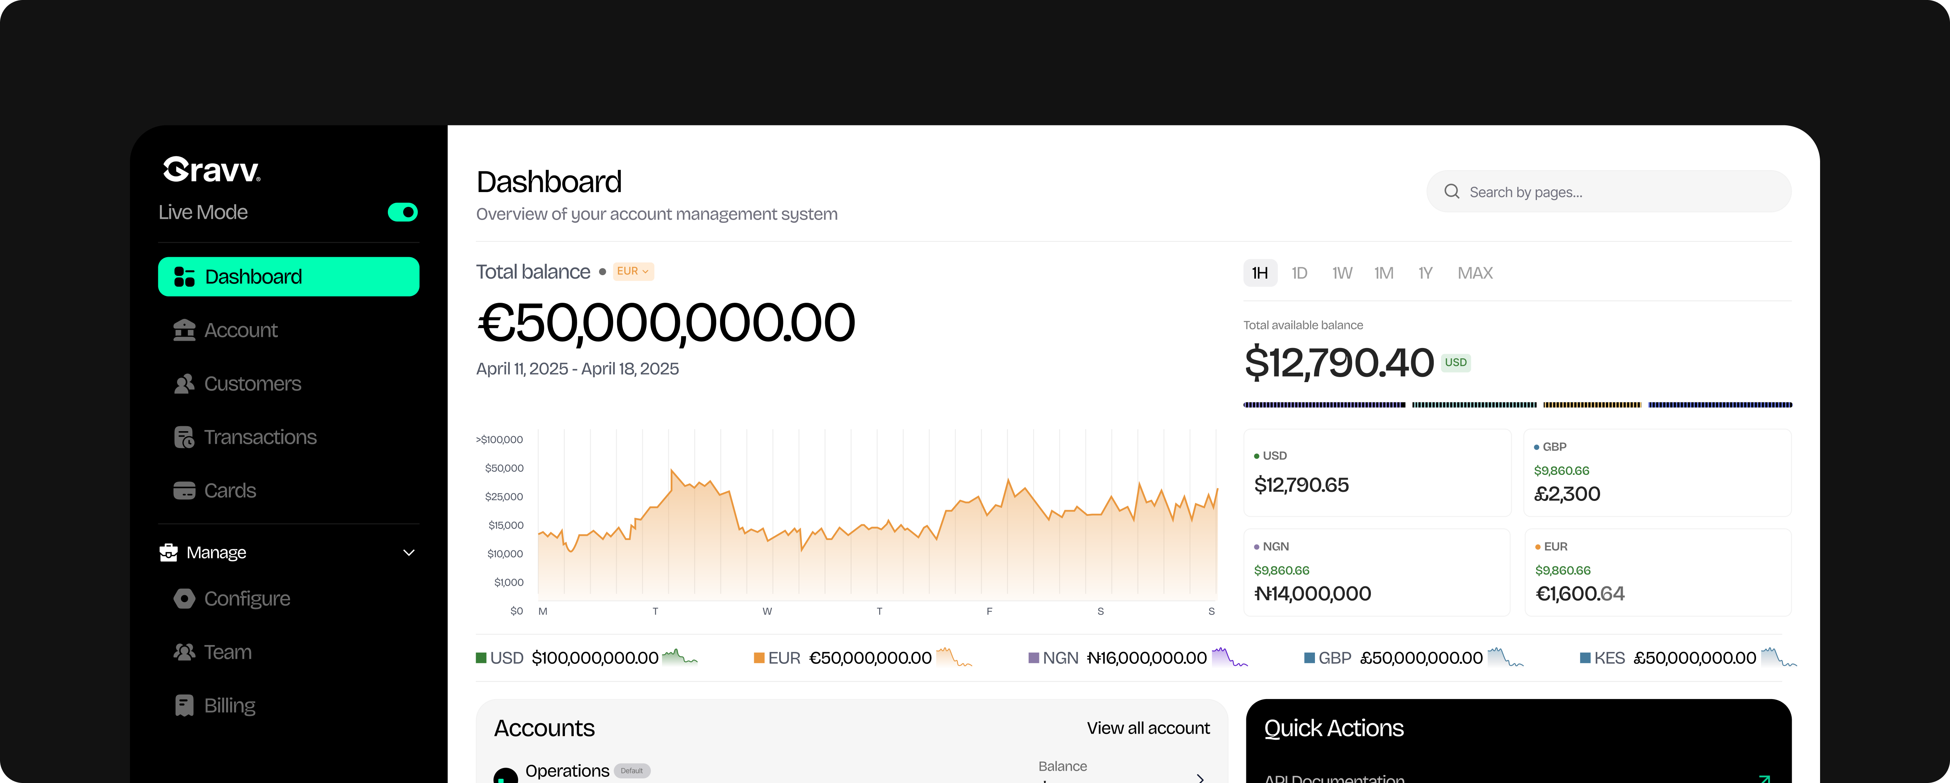The width and height of the screenshot is (1950, 783).
Task: Collapse the Manage section chevron
Action: coord(409,553)
